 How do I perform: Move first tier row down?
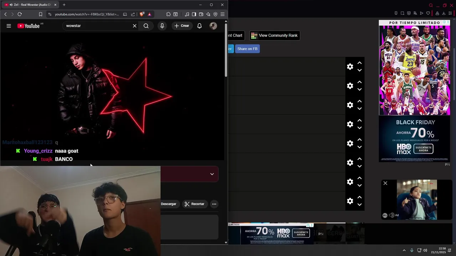click(359, 70)
